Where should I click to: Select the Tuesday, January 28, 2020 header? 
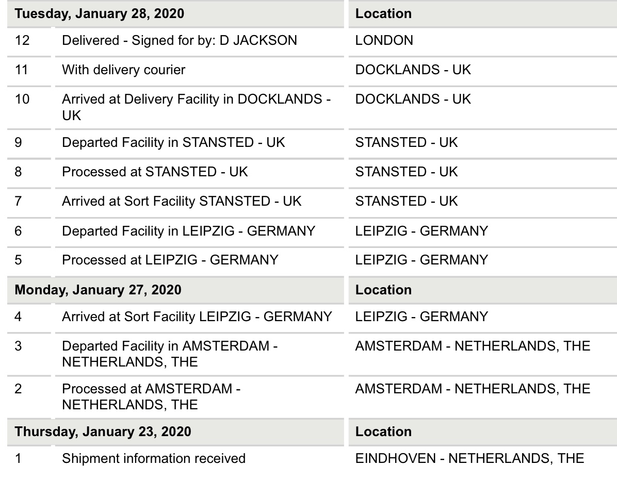click(x=99, y=13)
